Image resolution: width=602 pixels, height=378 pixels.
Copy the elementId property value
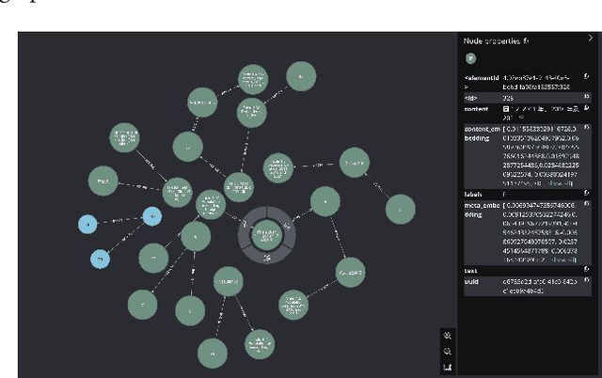[587, 77]
